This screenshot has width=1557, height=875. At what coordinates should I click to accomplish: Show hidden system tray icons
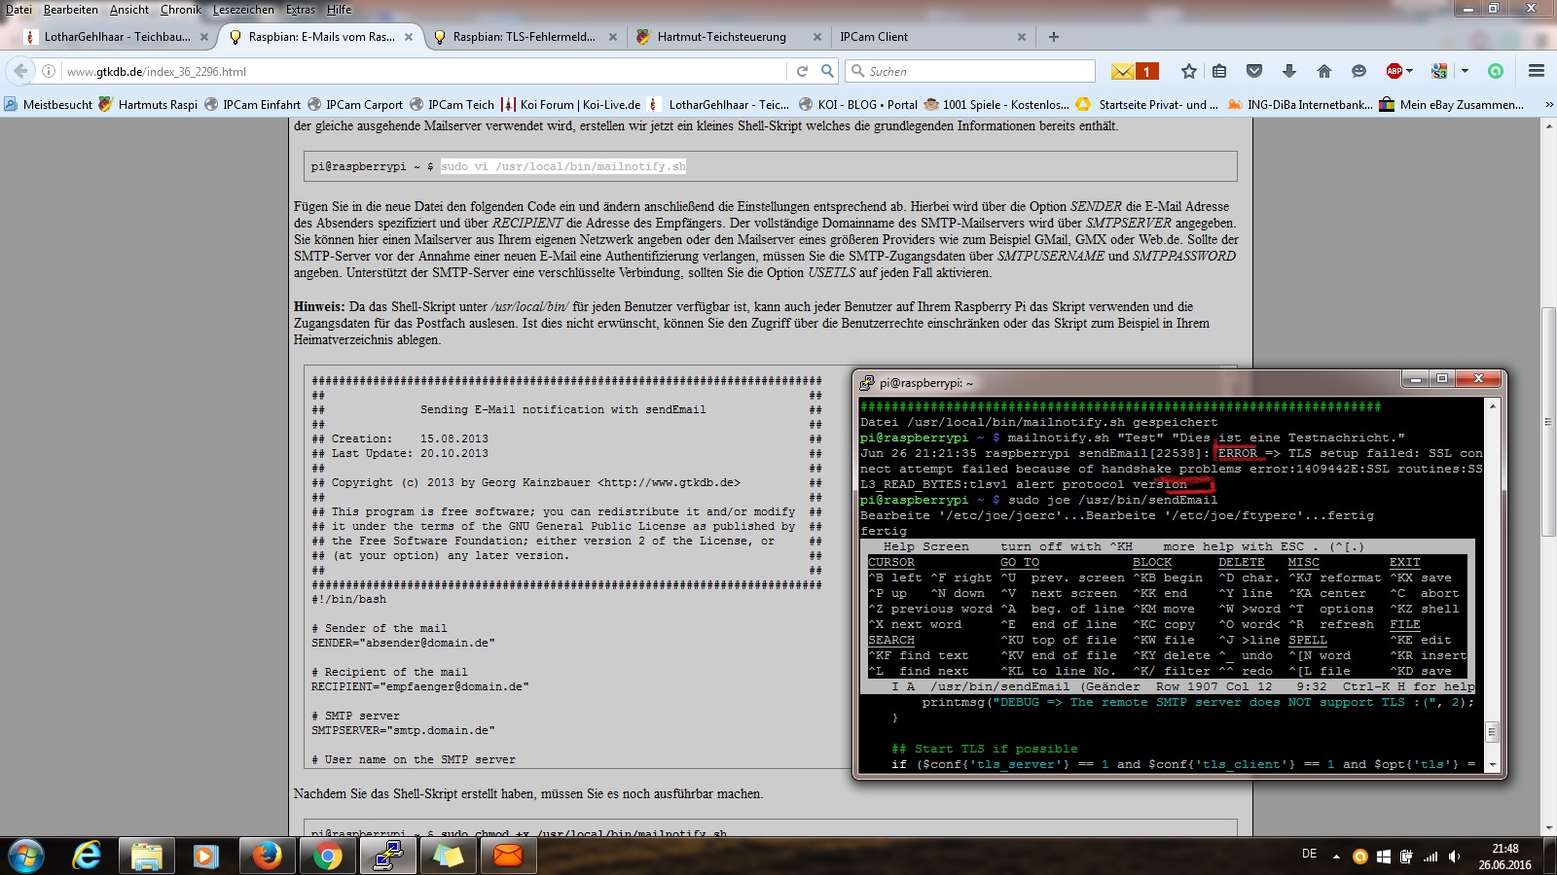1336,857
